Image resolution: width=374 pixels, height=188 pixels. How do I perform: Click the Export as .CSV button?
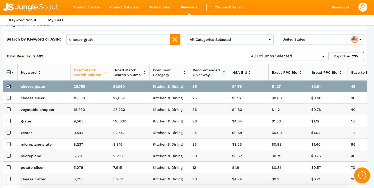[x=346, y=56]
